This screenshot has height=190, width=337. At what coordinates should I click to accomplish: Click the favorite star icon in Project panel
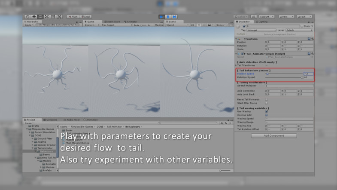[x=230, y=123]
